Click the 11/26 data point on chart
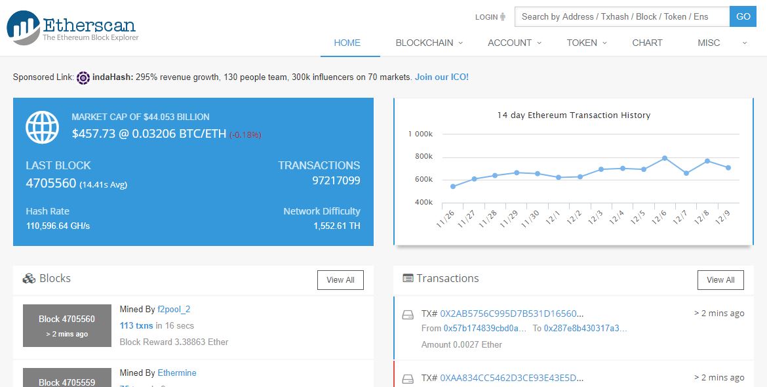This screenshot has height=387, width=767. (x=453, y=186)
